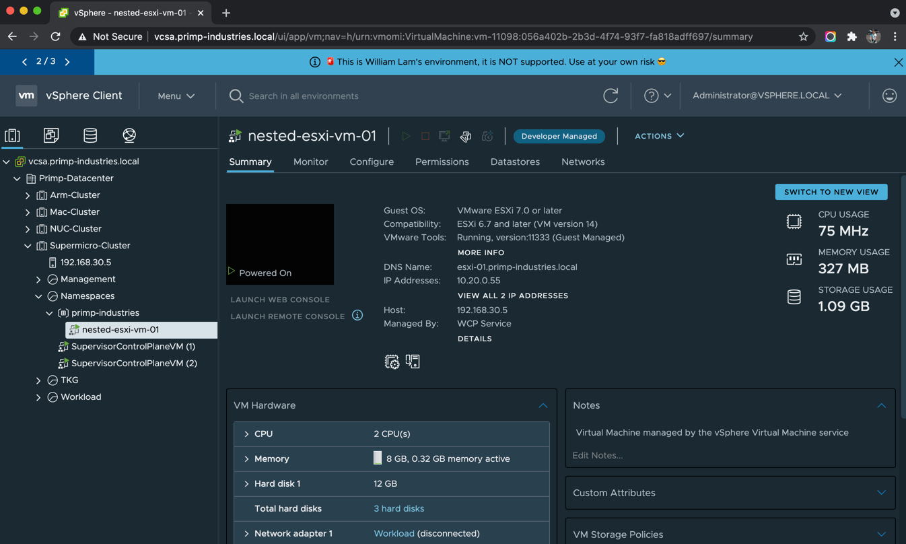
Task: Click the gear icon below Details
Action: [392, 362]
